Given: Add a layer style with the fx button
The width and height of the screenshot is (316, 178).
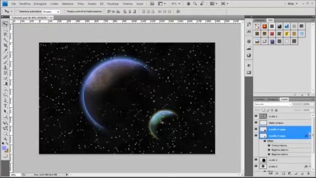Looking at the screenshot, I should pos(277,174).
